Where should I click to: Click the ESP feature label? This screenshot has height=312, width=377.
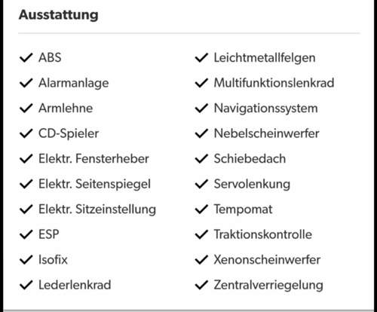coord(49,234)
